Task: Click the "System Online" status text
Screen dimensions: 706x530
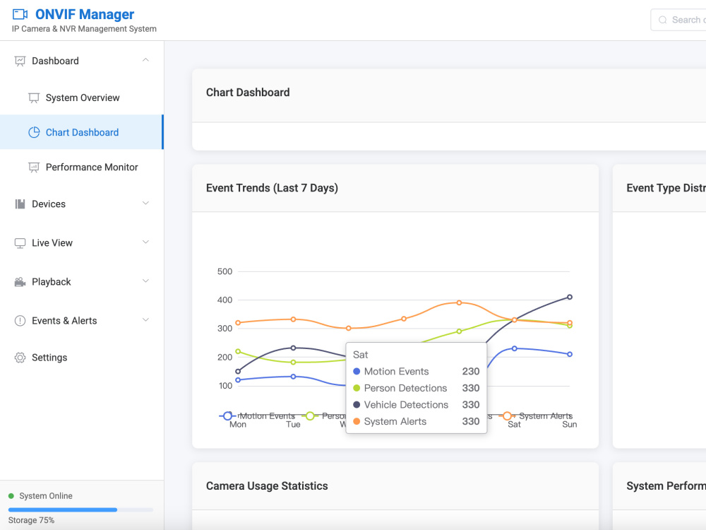Action: (x=46, y=496)
